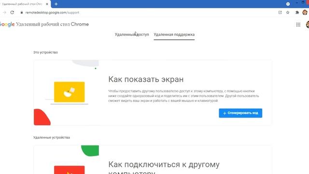The height and width of the screenshot is (174, 309).
Task: Click the '+ Сгенерировать код' button
Action: pyautogui.click(x=240, y=113)
